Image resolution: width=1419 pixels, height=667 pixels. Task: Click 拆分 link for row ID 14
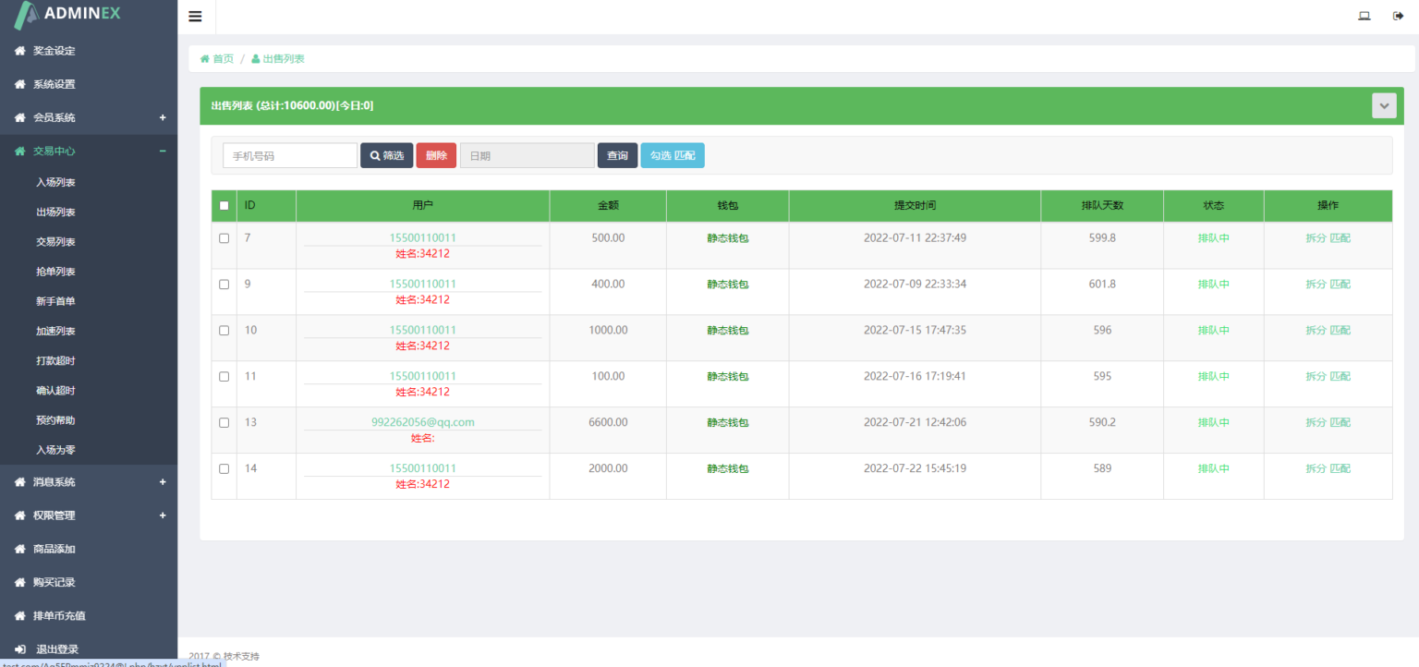coord(1316,468)
